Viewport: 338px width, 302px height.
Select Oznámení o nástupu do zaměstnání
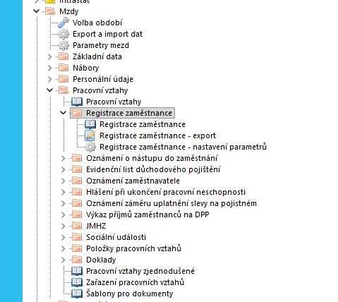click(152, 158)
